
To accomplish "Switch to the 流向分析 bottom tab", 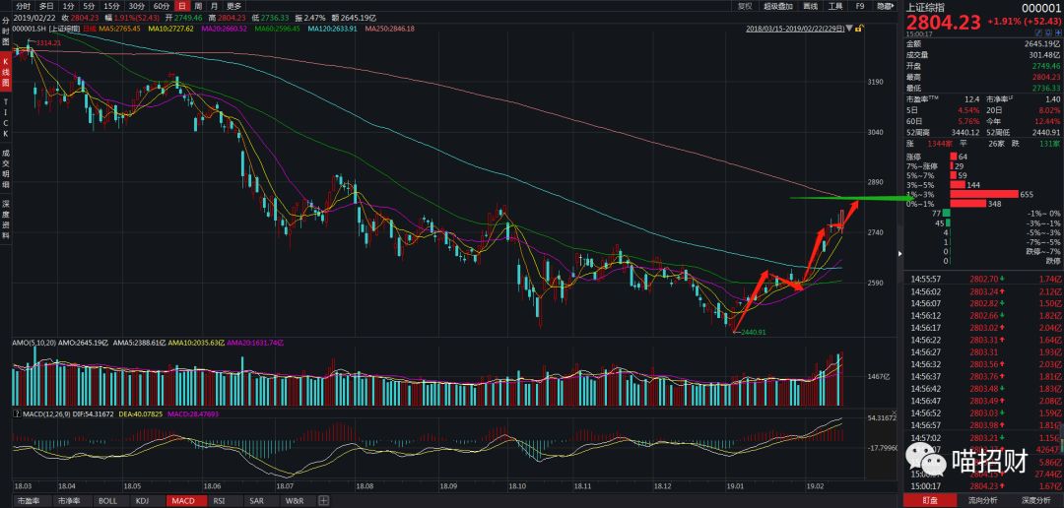I will [982, 501].
